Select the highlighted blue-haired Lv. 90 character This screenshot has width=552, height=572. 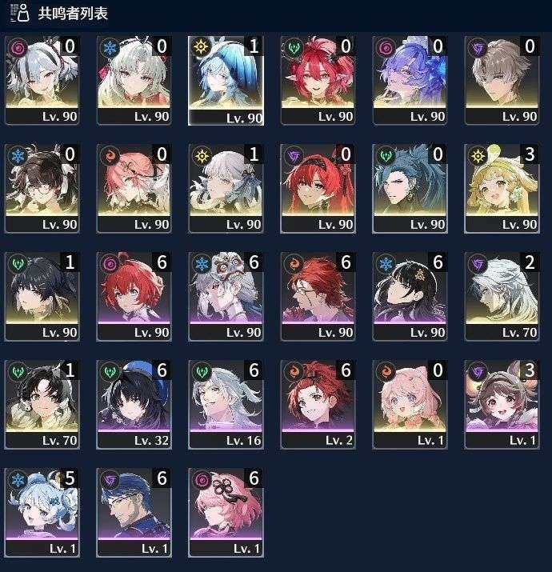(x=226, y=81)
